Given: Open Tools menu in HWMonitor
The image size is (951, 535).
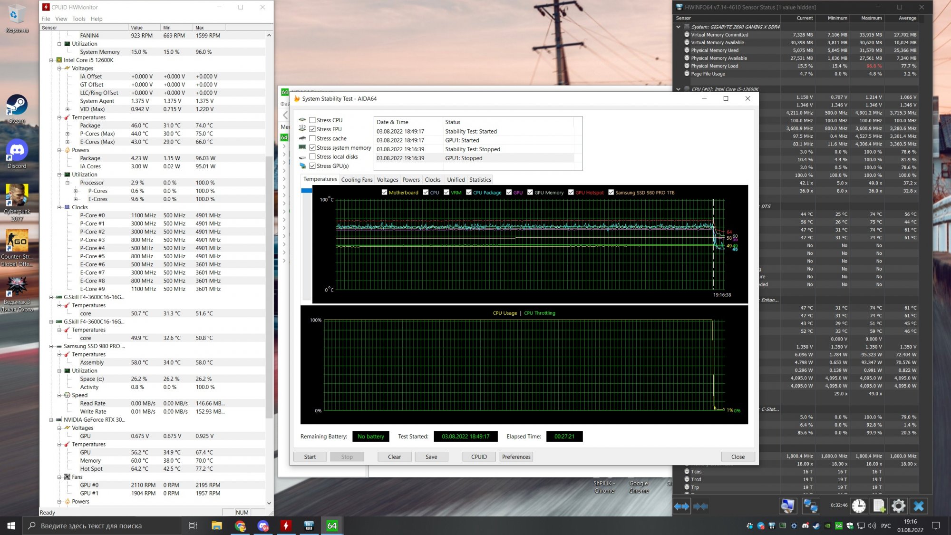Looking at the screenshot, I should point(78,19).
